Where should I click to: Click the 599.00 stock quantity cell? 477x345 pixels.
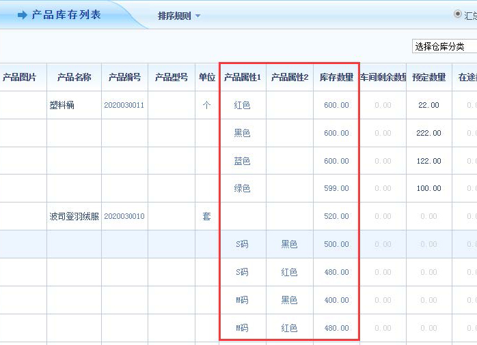pyautogui.click(x=336, y=188)
